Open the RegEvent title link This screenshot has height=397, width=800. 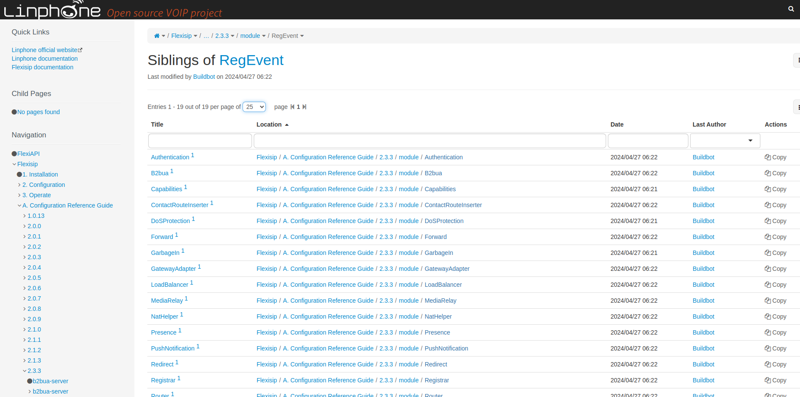click(251, 60)
